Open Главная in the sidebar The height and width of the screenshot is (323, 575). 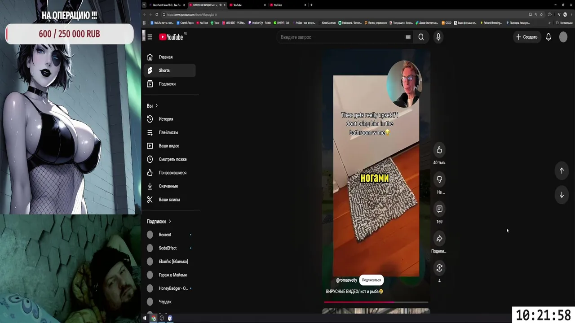click(x=170, y=57)
